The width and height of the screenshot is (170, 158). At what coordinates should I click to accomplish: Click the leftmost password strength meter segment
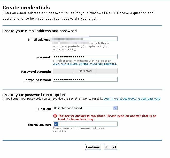(x=63, y=71)
